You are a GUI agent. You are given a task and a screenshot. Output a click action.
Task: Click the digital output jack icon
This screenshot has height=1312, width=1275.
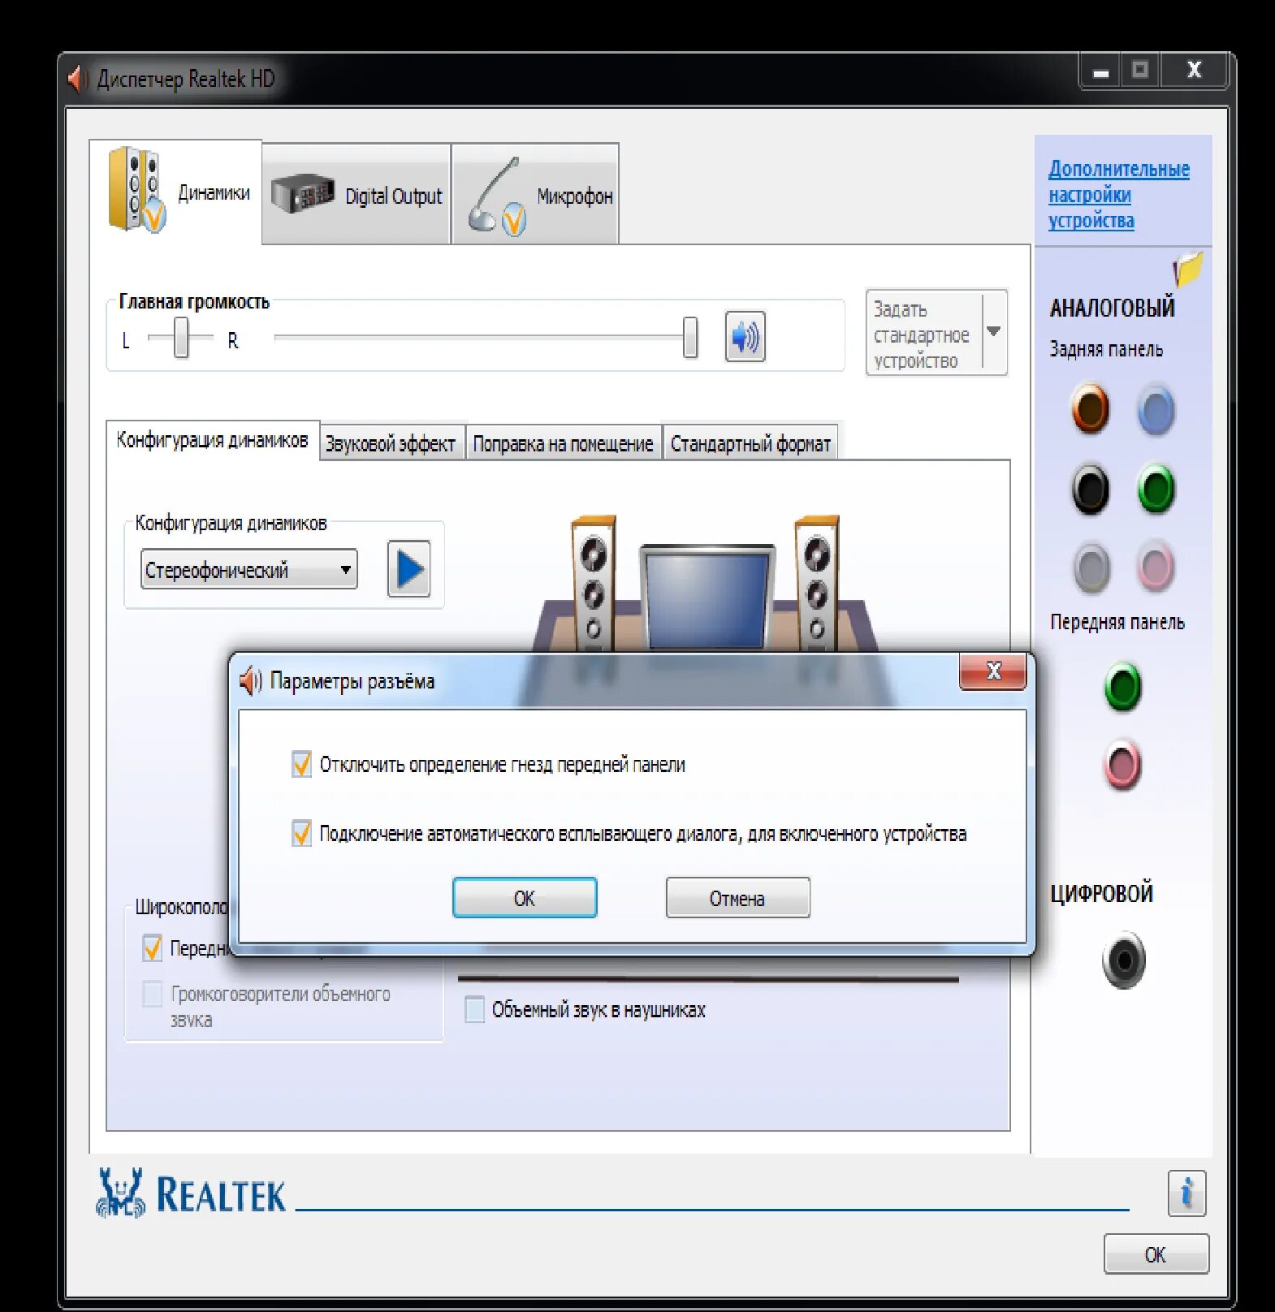(x=1124, y=961)
